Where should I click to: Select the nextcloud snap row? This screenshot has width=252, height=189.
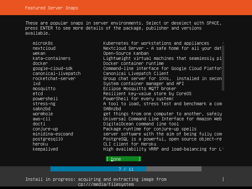[123, 48]
